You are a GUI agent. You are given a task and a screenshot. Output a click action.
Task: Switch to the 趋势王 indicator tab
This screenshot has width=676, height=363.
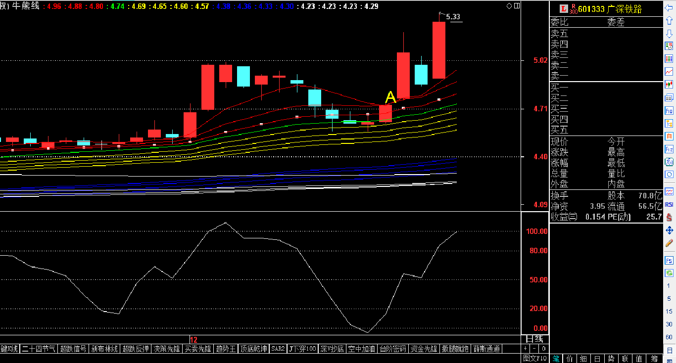click(x=226, y=349)
